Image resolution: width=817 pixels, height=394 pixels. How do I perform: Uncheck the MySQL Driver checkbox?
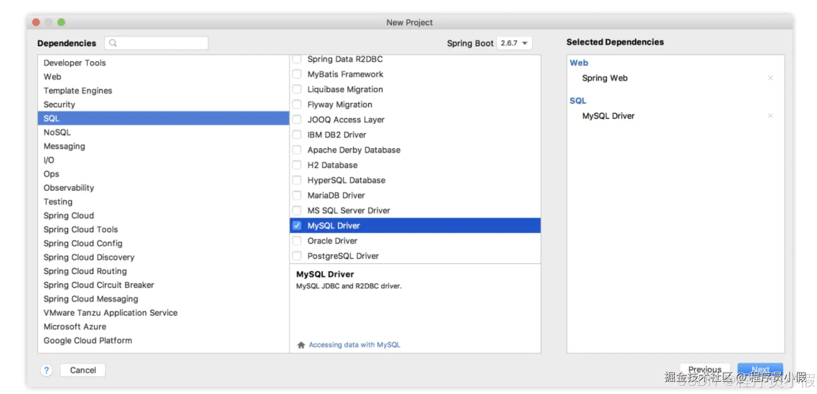click(x=297, y=226)
